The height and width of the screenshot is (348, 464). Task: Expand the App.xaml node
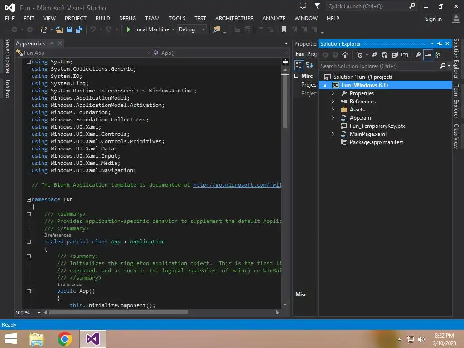pos(333,118)
